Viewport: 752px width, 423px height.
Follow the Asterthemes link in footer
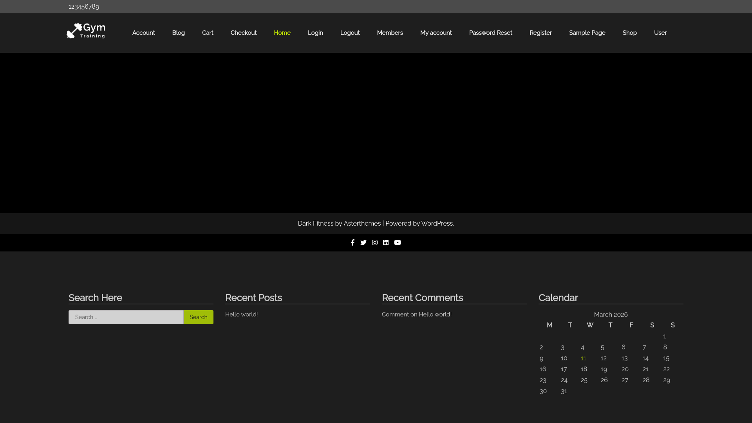coord(362,224)
